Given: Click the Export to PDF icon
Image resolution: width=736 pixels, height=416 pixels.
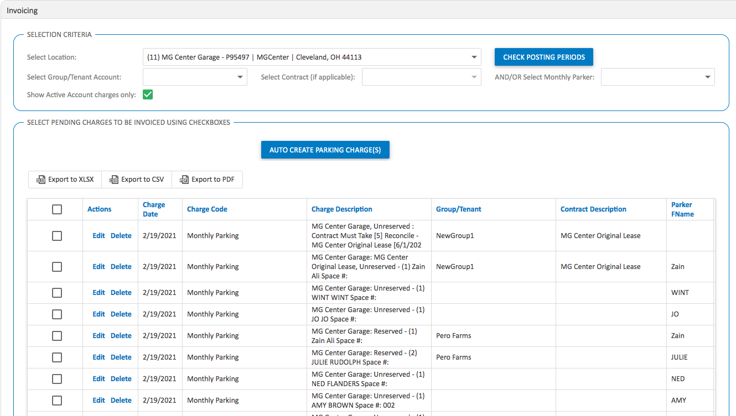Looking at the screenshot, I should 184,180.
